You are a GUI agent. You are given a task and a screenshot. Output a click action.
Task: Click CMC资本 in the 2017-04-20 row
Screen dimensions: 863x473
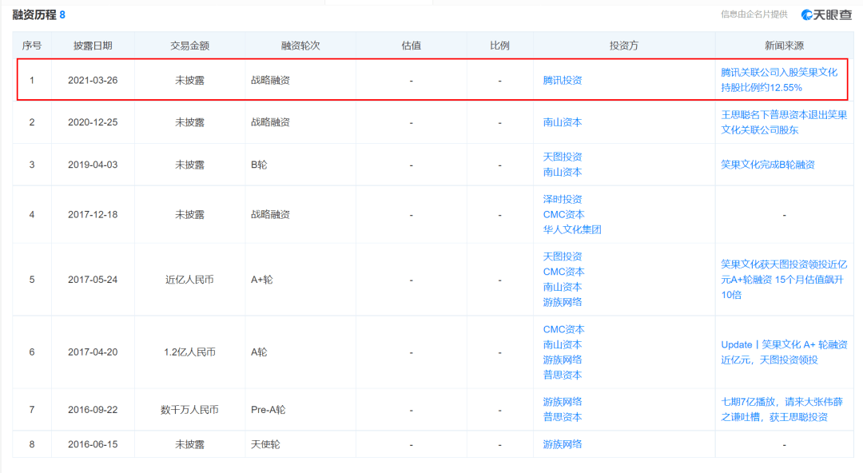coord(563,330)
